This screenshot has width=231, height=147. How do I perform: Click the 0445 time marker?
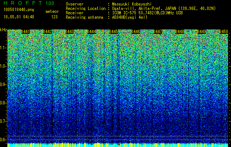pos(113,32)
